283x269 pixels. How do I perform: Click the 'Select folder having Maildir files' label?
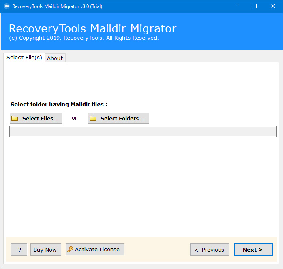(x=59, y=104)
